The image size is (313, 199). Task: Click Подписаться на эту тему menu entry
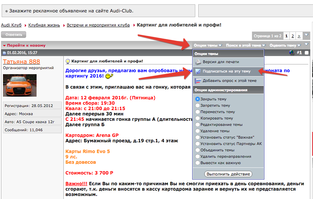click(x=228, y=71)
